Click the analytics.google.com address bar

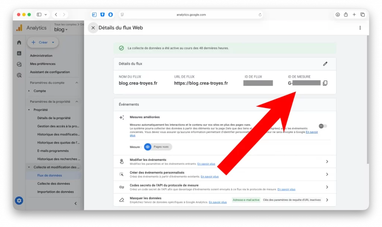click(191, 15)
